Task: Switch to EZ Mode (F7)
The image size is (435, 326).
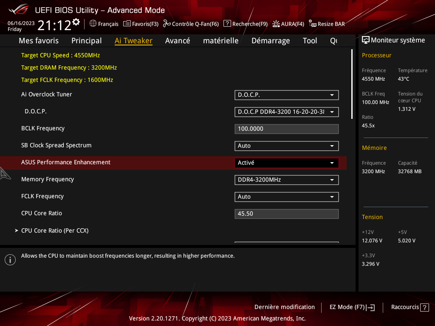Action: coord(352,307)
